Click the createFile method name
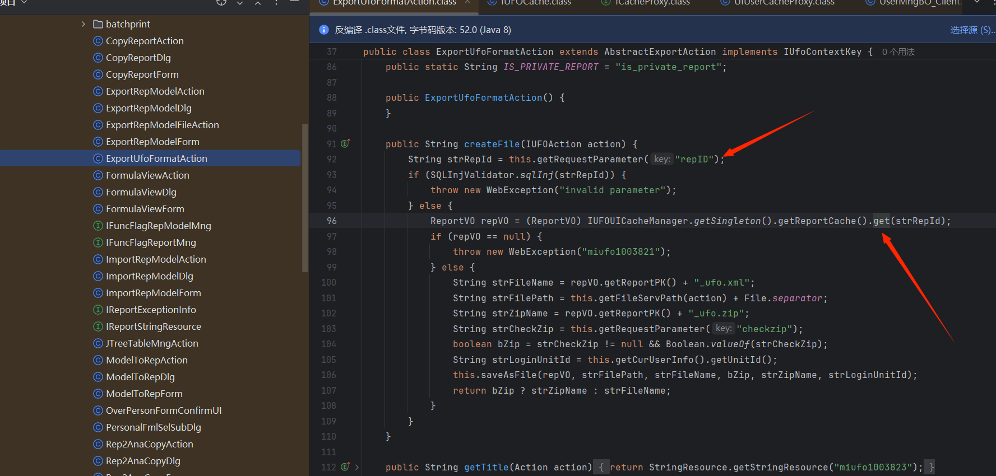 point(492,144)
